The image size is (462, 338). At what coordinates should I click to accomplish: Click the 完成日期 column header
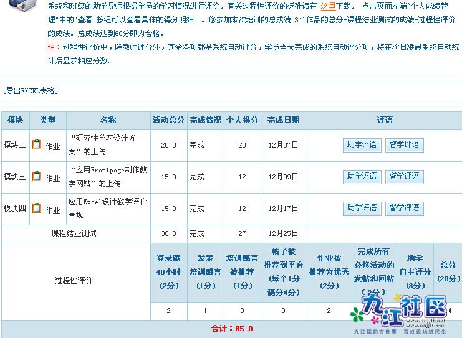coord(284,120)
